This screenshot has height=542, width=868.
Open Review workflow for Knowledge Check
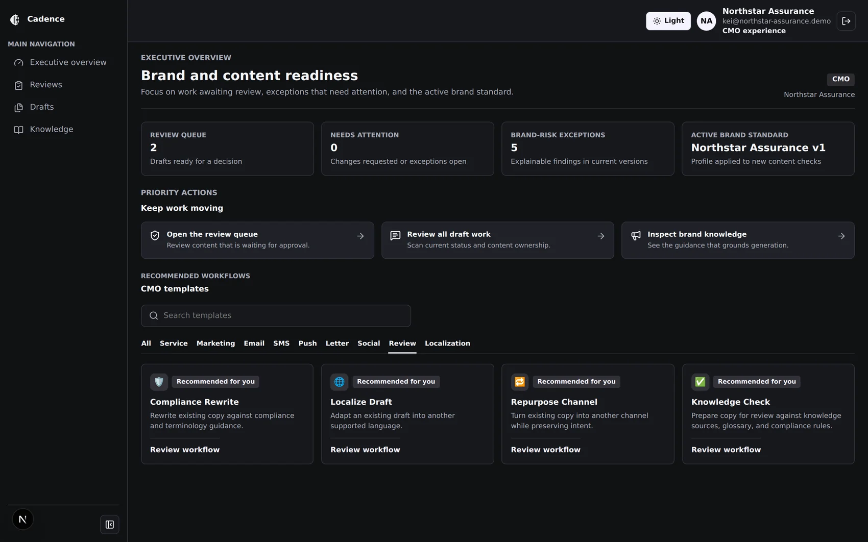[726, 450]
